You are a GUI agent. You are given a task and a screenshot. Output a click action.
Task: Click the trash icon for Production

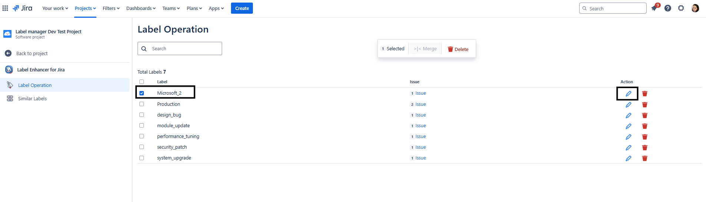click(x=645, y=105)
